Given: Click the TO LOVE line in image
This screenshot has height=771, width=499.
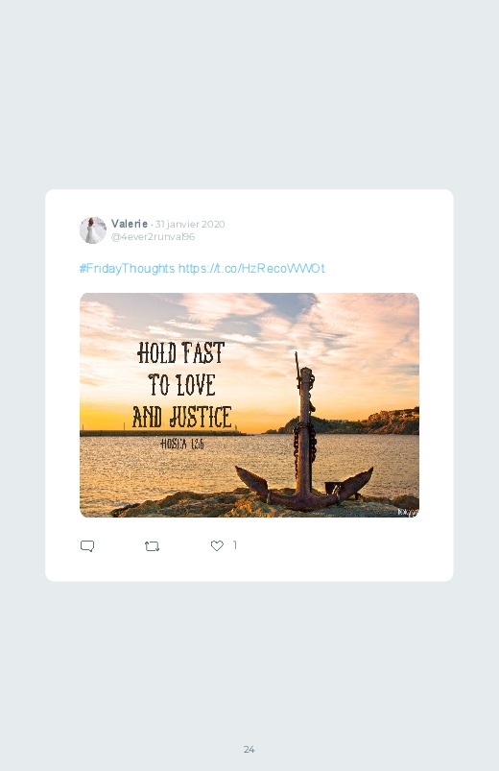Looking at the screenshot, I should coord(181,385).
